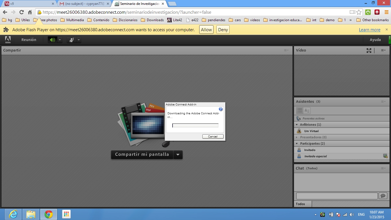Open the Chrome hamburger menu
The width and height of the screenshot is (391, 220).
(386, 12)
